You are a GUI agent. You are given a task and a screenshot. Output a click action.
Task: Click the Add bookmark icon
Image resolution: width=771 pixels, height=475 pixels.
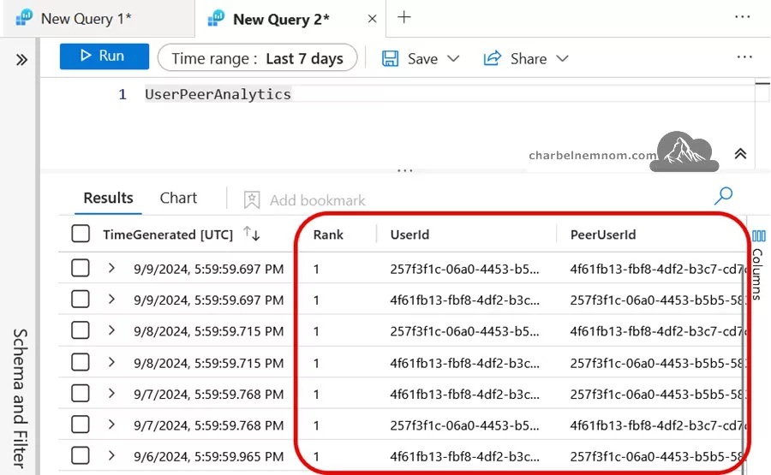pyautogui.click(x=252, y=200)
